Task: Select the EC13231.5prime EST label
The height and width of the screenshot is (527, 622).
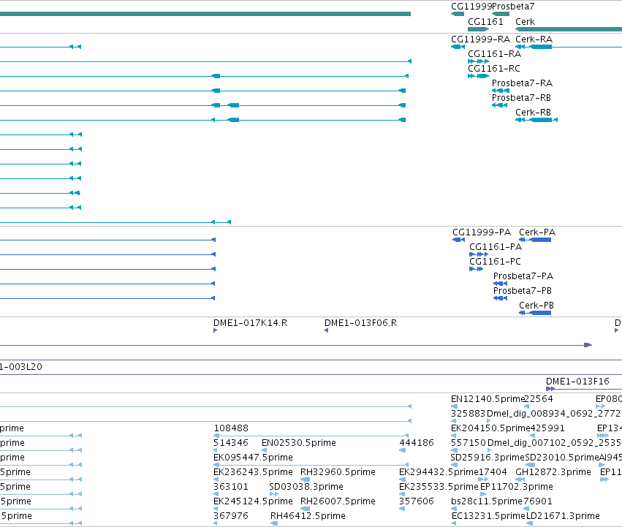Action: (x=489, y=516)
